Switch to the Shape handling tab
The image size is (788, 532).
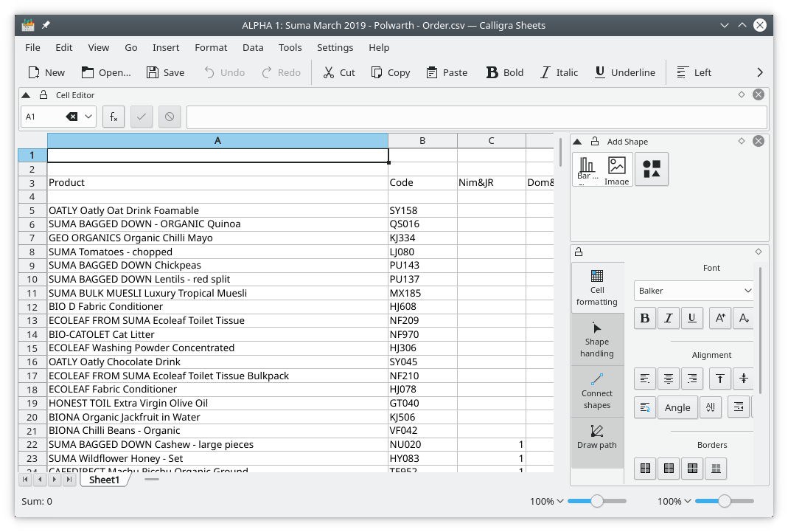pyautogui.click(x=597, y=339)
